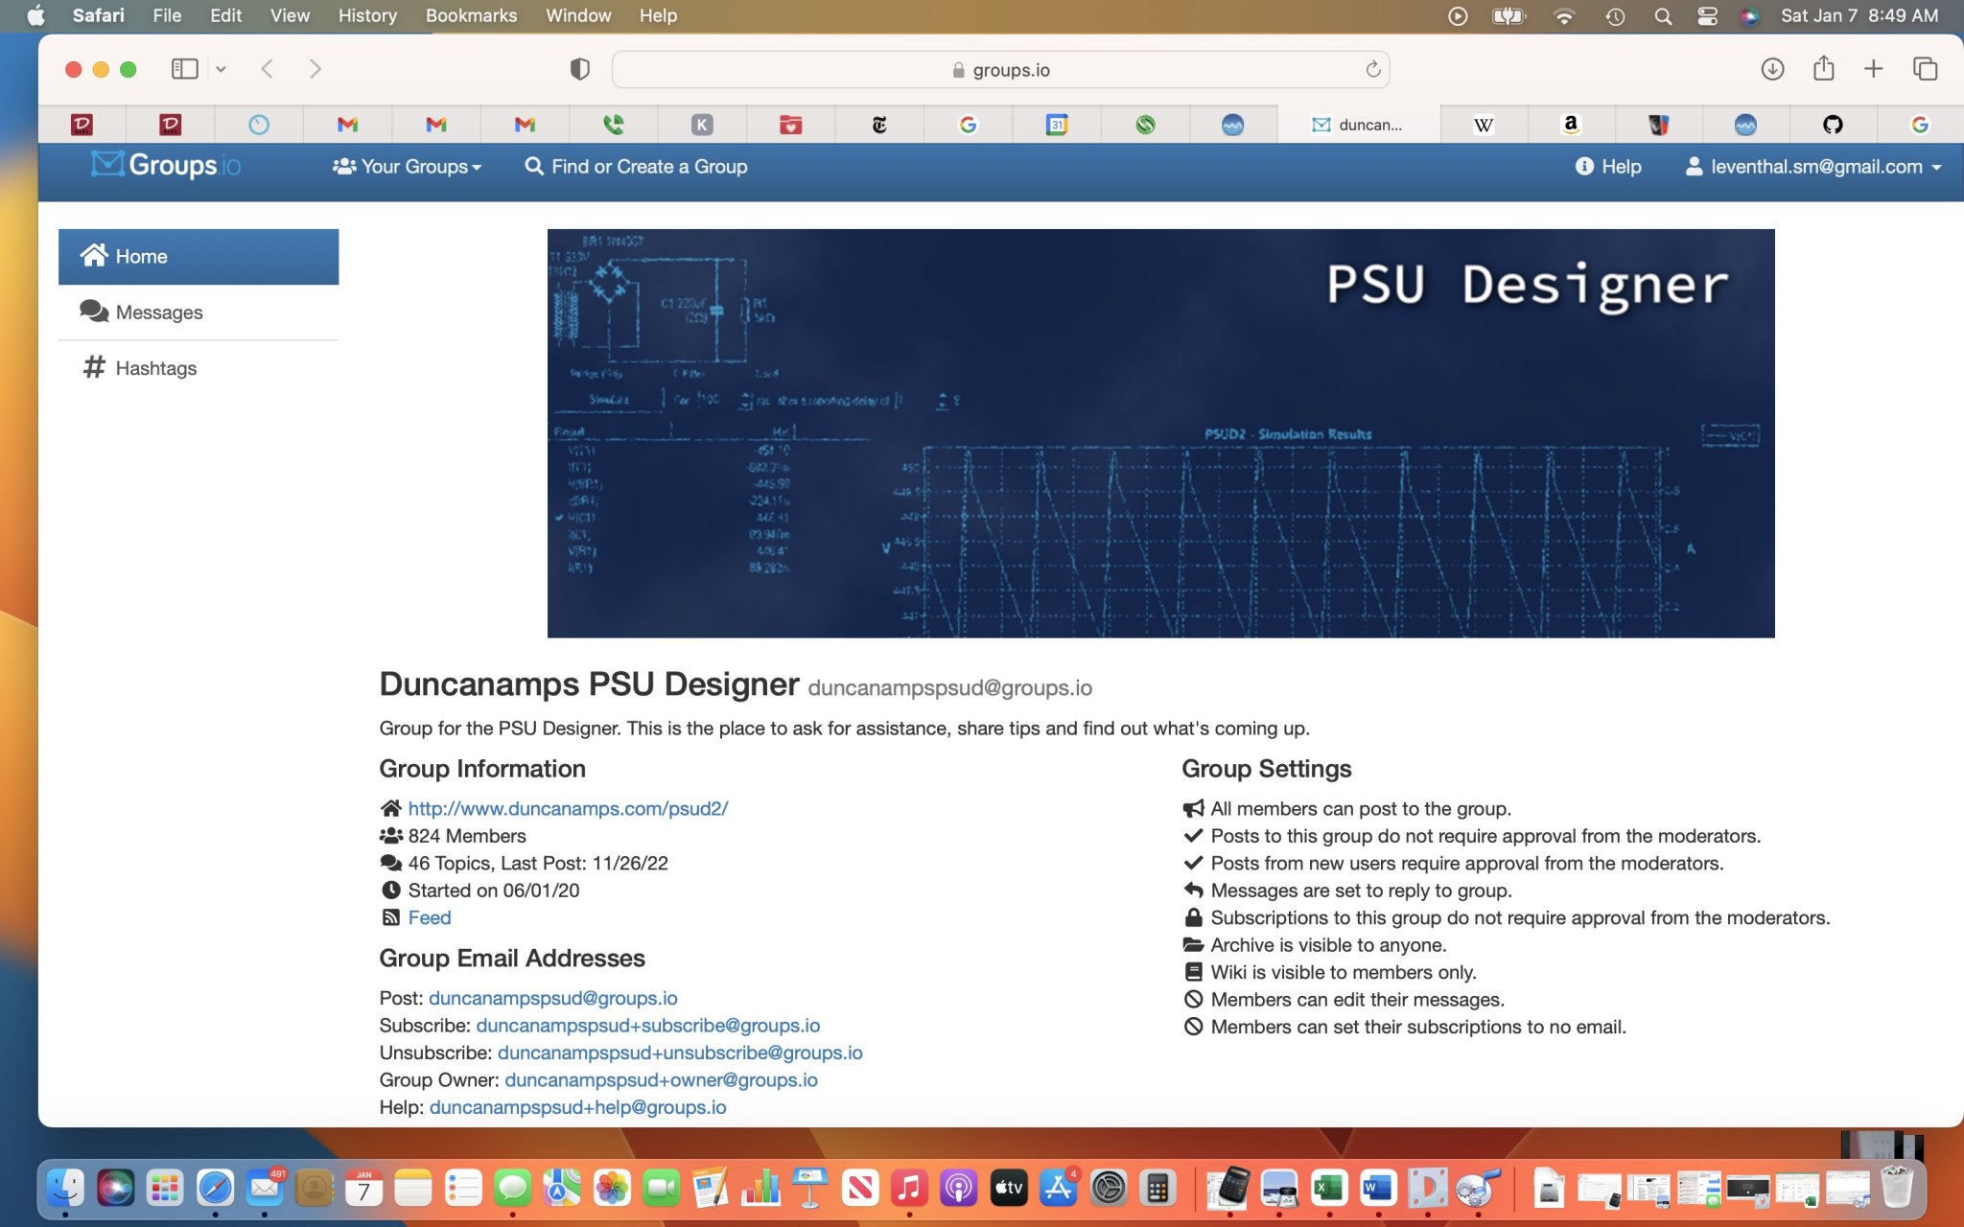Go forward with the toolbar arrow
Viewport: 1964px width, 1227px height.
click(x=315, y=69)
